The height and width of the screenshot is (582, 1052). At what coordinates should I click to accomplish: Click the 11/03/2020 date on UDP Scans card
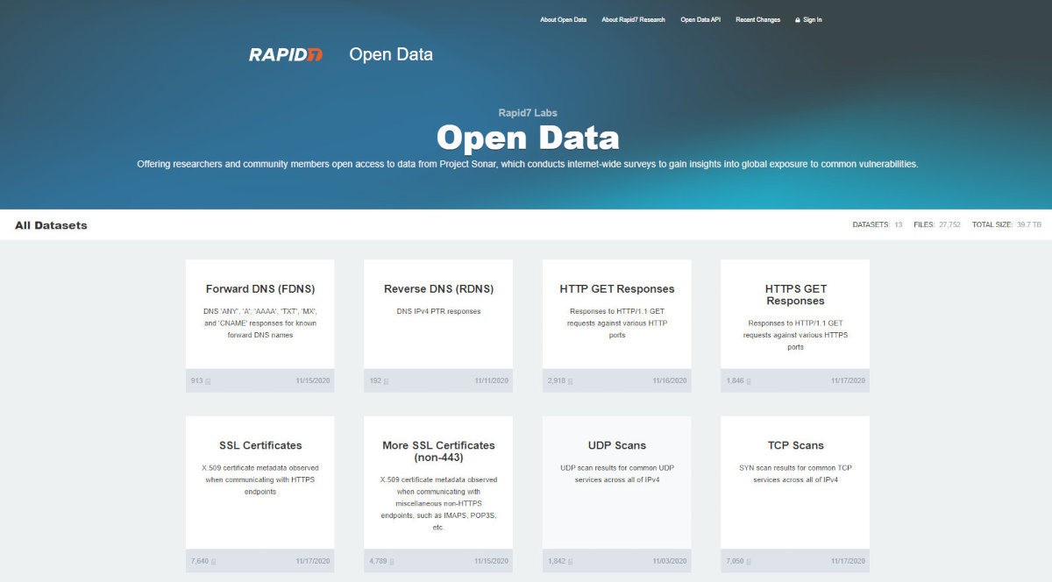670,561
